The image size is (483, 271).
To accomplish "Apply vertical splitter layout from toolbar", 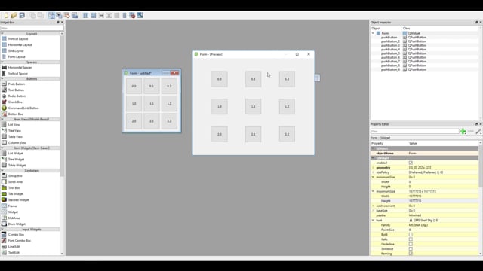I will click(109, 15).
